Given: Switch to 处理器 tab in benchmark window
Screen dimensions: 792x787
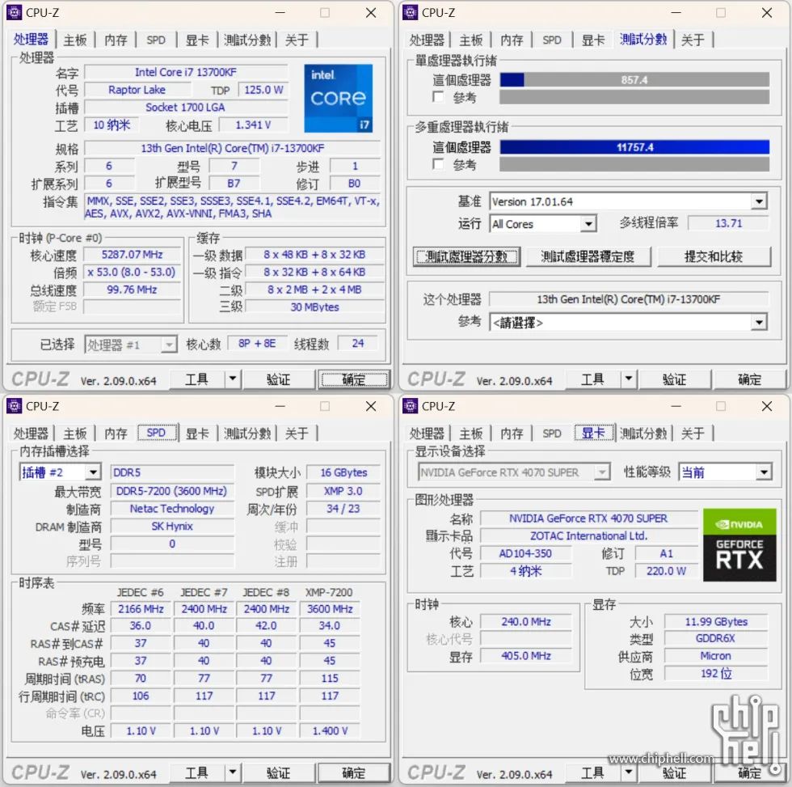Looking at the screenshot, I should click(x=427, y=40).
